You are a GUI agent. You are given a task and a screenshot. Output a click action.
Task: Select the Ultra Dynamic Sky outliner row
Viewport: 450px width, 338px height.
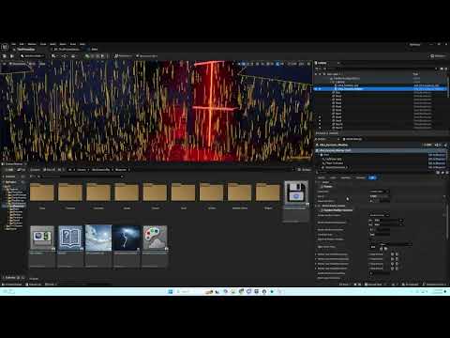381,85
